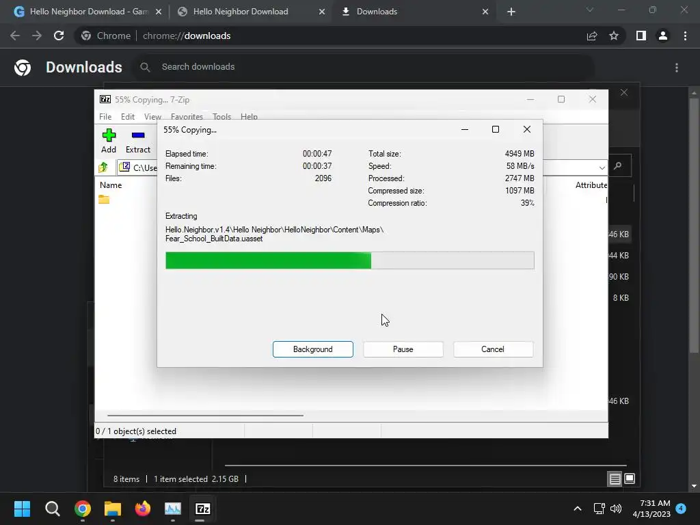This screenshot has height=525, width=700.
Task: Open File Explorer from the taskbar
Action: [x=113, y=509]
